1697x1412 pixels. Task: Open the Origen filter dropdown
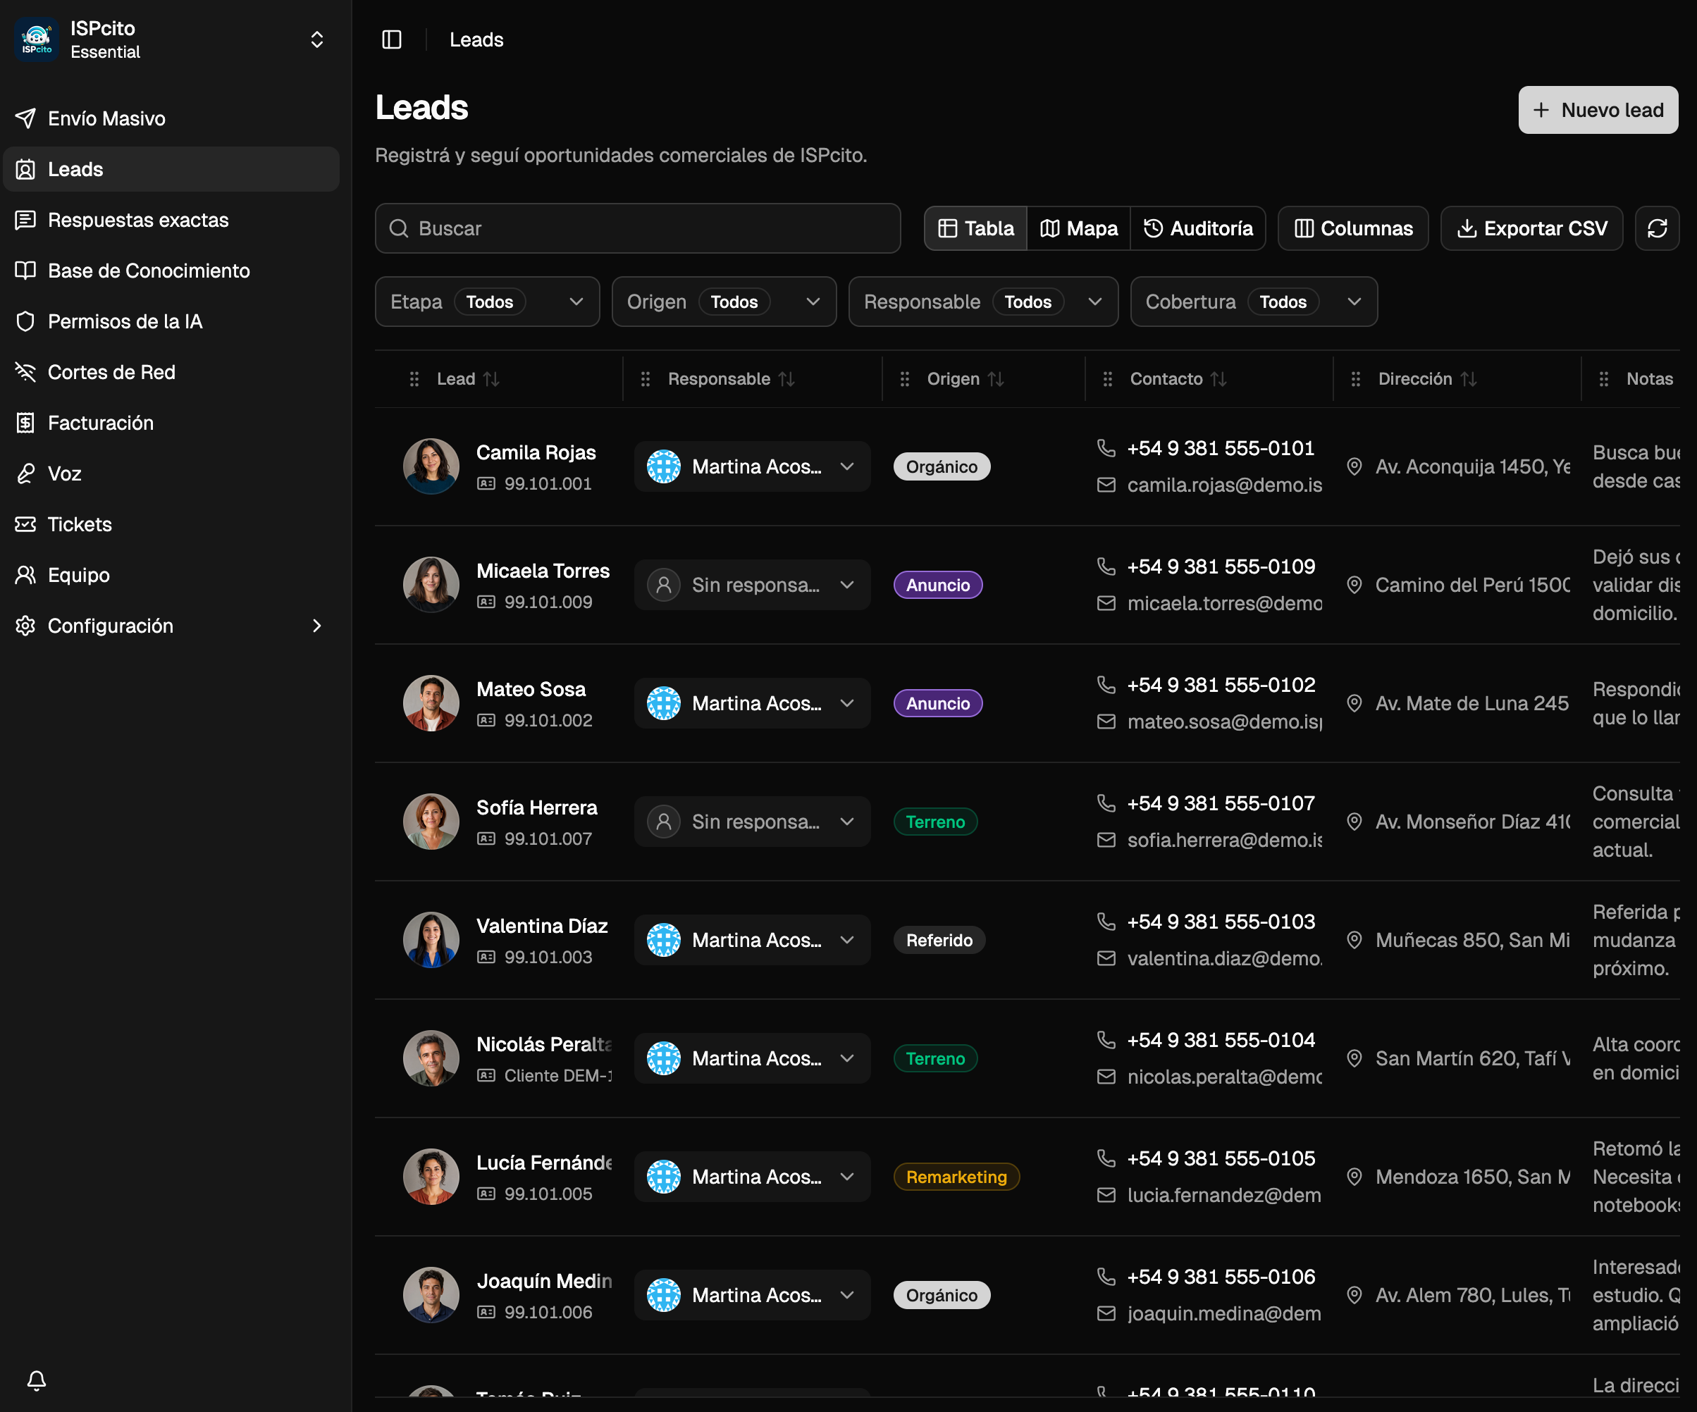(724, 302)
